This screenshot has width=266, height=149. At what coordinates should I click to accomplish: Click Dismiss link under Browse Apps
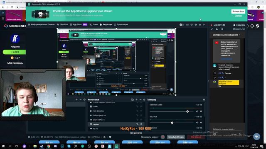point(238,16)
